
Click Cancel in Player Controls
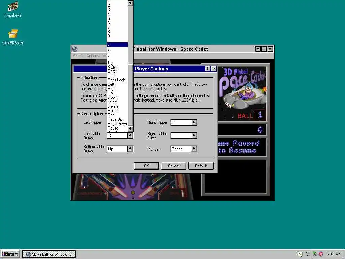point(174,166)
